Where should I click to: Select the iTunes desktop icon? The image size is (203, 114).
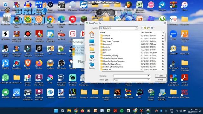(x=185, y=6)
